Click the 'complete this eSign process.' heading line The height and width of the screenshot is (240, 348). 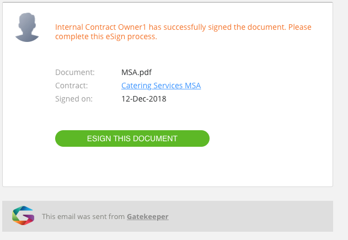pyautogui.click(x=106, y=36)
